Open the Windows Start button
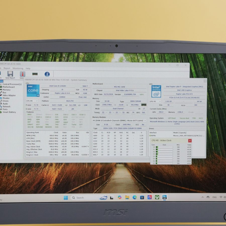The width and height of the screenshot is (226, 226). point(66,198)
